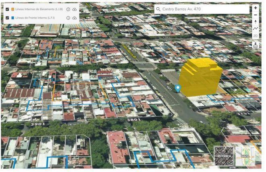Open the line measurement tool
This screenshot has width=266, height=172.
tap(256, 29)
